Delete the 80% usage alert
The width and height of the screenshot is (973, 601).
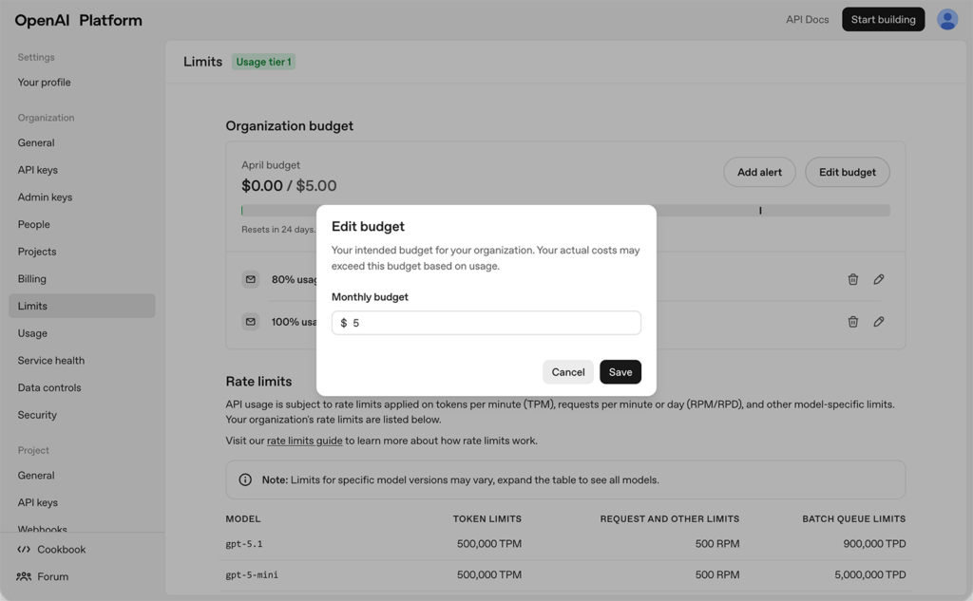[x=852, y=279]
